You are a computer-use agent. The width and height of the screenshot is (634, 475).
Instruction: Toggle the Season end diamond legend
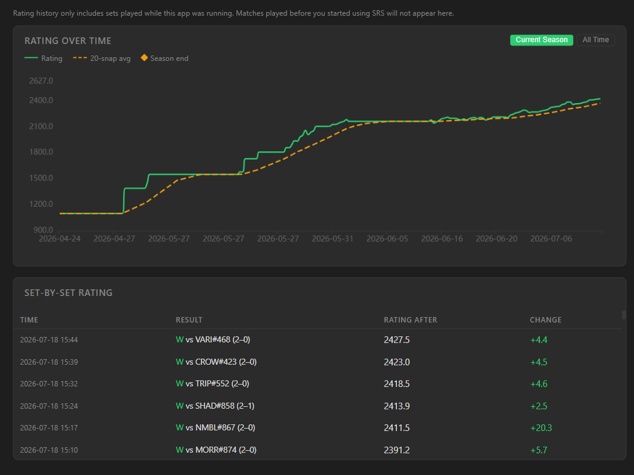[165, 58]
